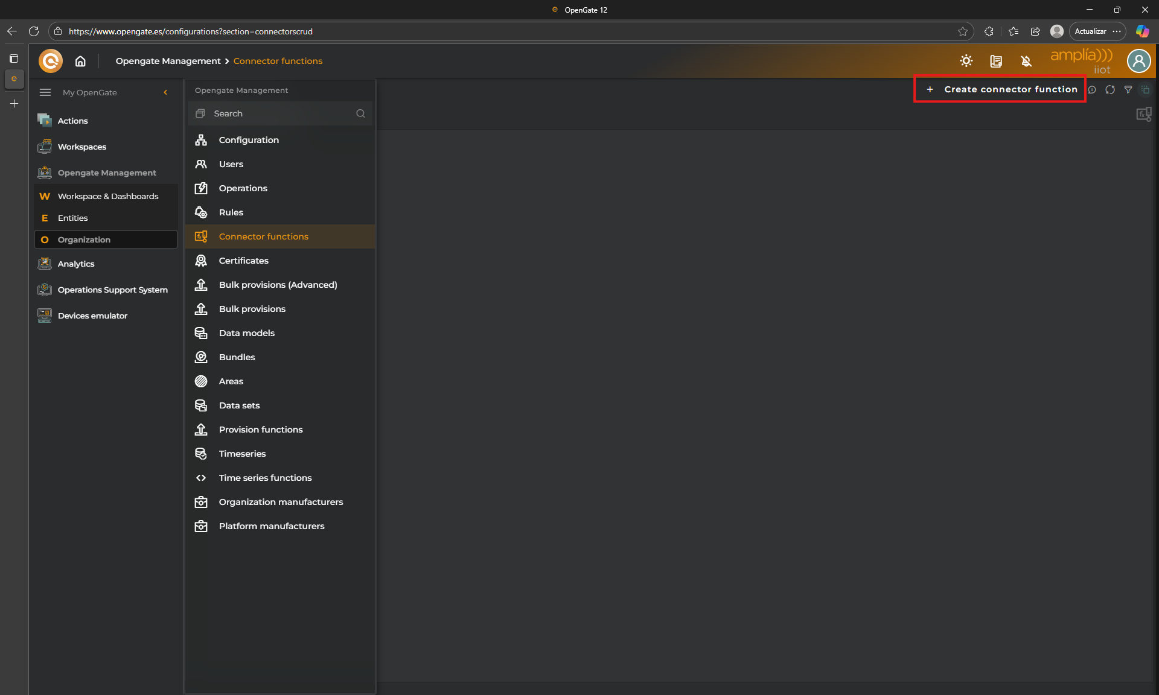Toggle the selection mode icon in toolbar

coord(1145,90)
